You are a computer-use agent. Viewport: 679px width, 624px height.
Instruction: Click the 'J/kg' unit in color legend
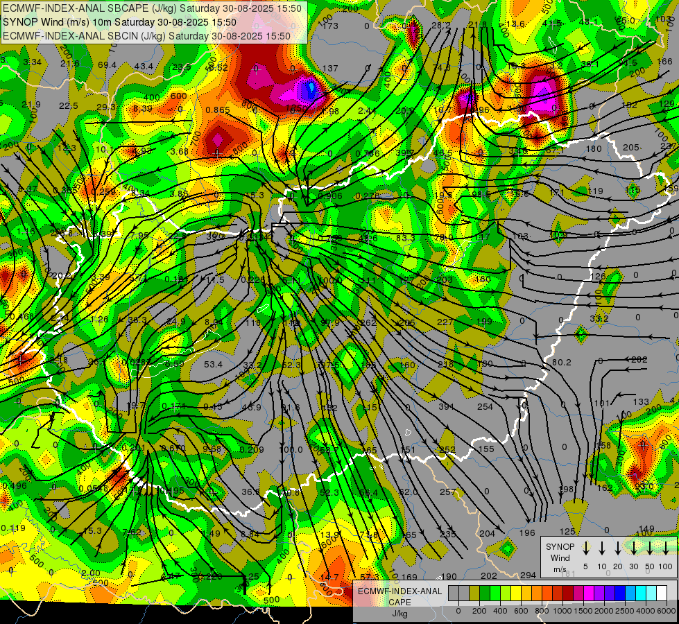[399, 614]
